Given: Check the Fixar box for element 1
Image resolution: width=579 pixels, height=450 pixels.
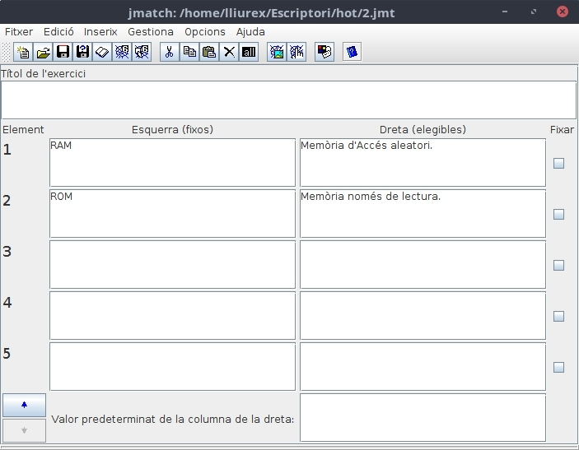Looking at the screenshot, I should (558, 164).
